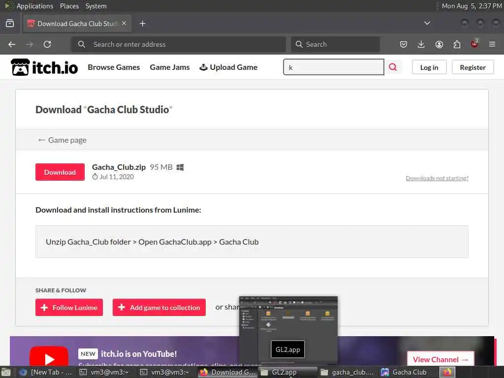Switch to the Firefox icon at taskbar end
Screen dimensions: 504x378
tap(447, 372)
